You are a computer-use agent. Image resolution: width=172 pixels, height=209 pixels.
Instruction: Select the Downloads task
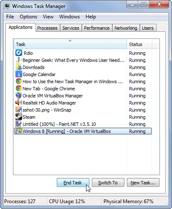(x=83, y=67)
